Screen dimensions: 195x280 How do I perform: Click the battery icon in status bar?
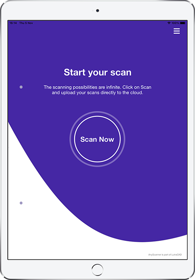pos(183,23)
